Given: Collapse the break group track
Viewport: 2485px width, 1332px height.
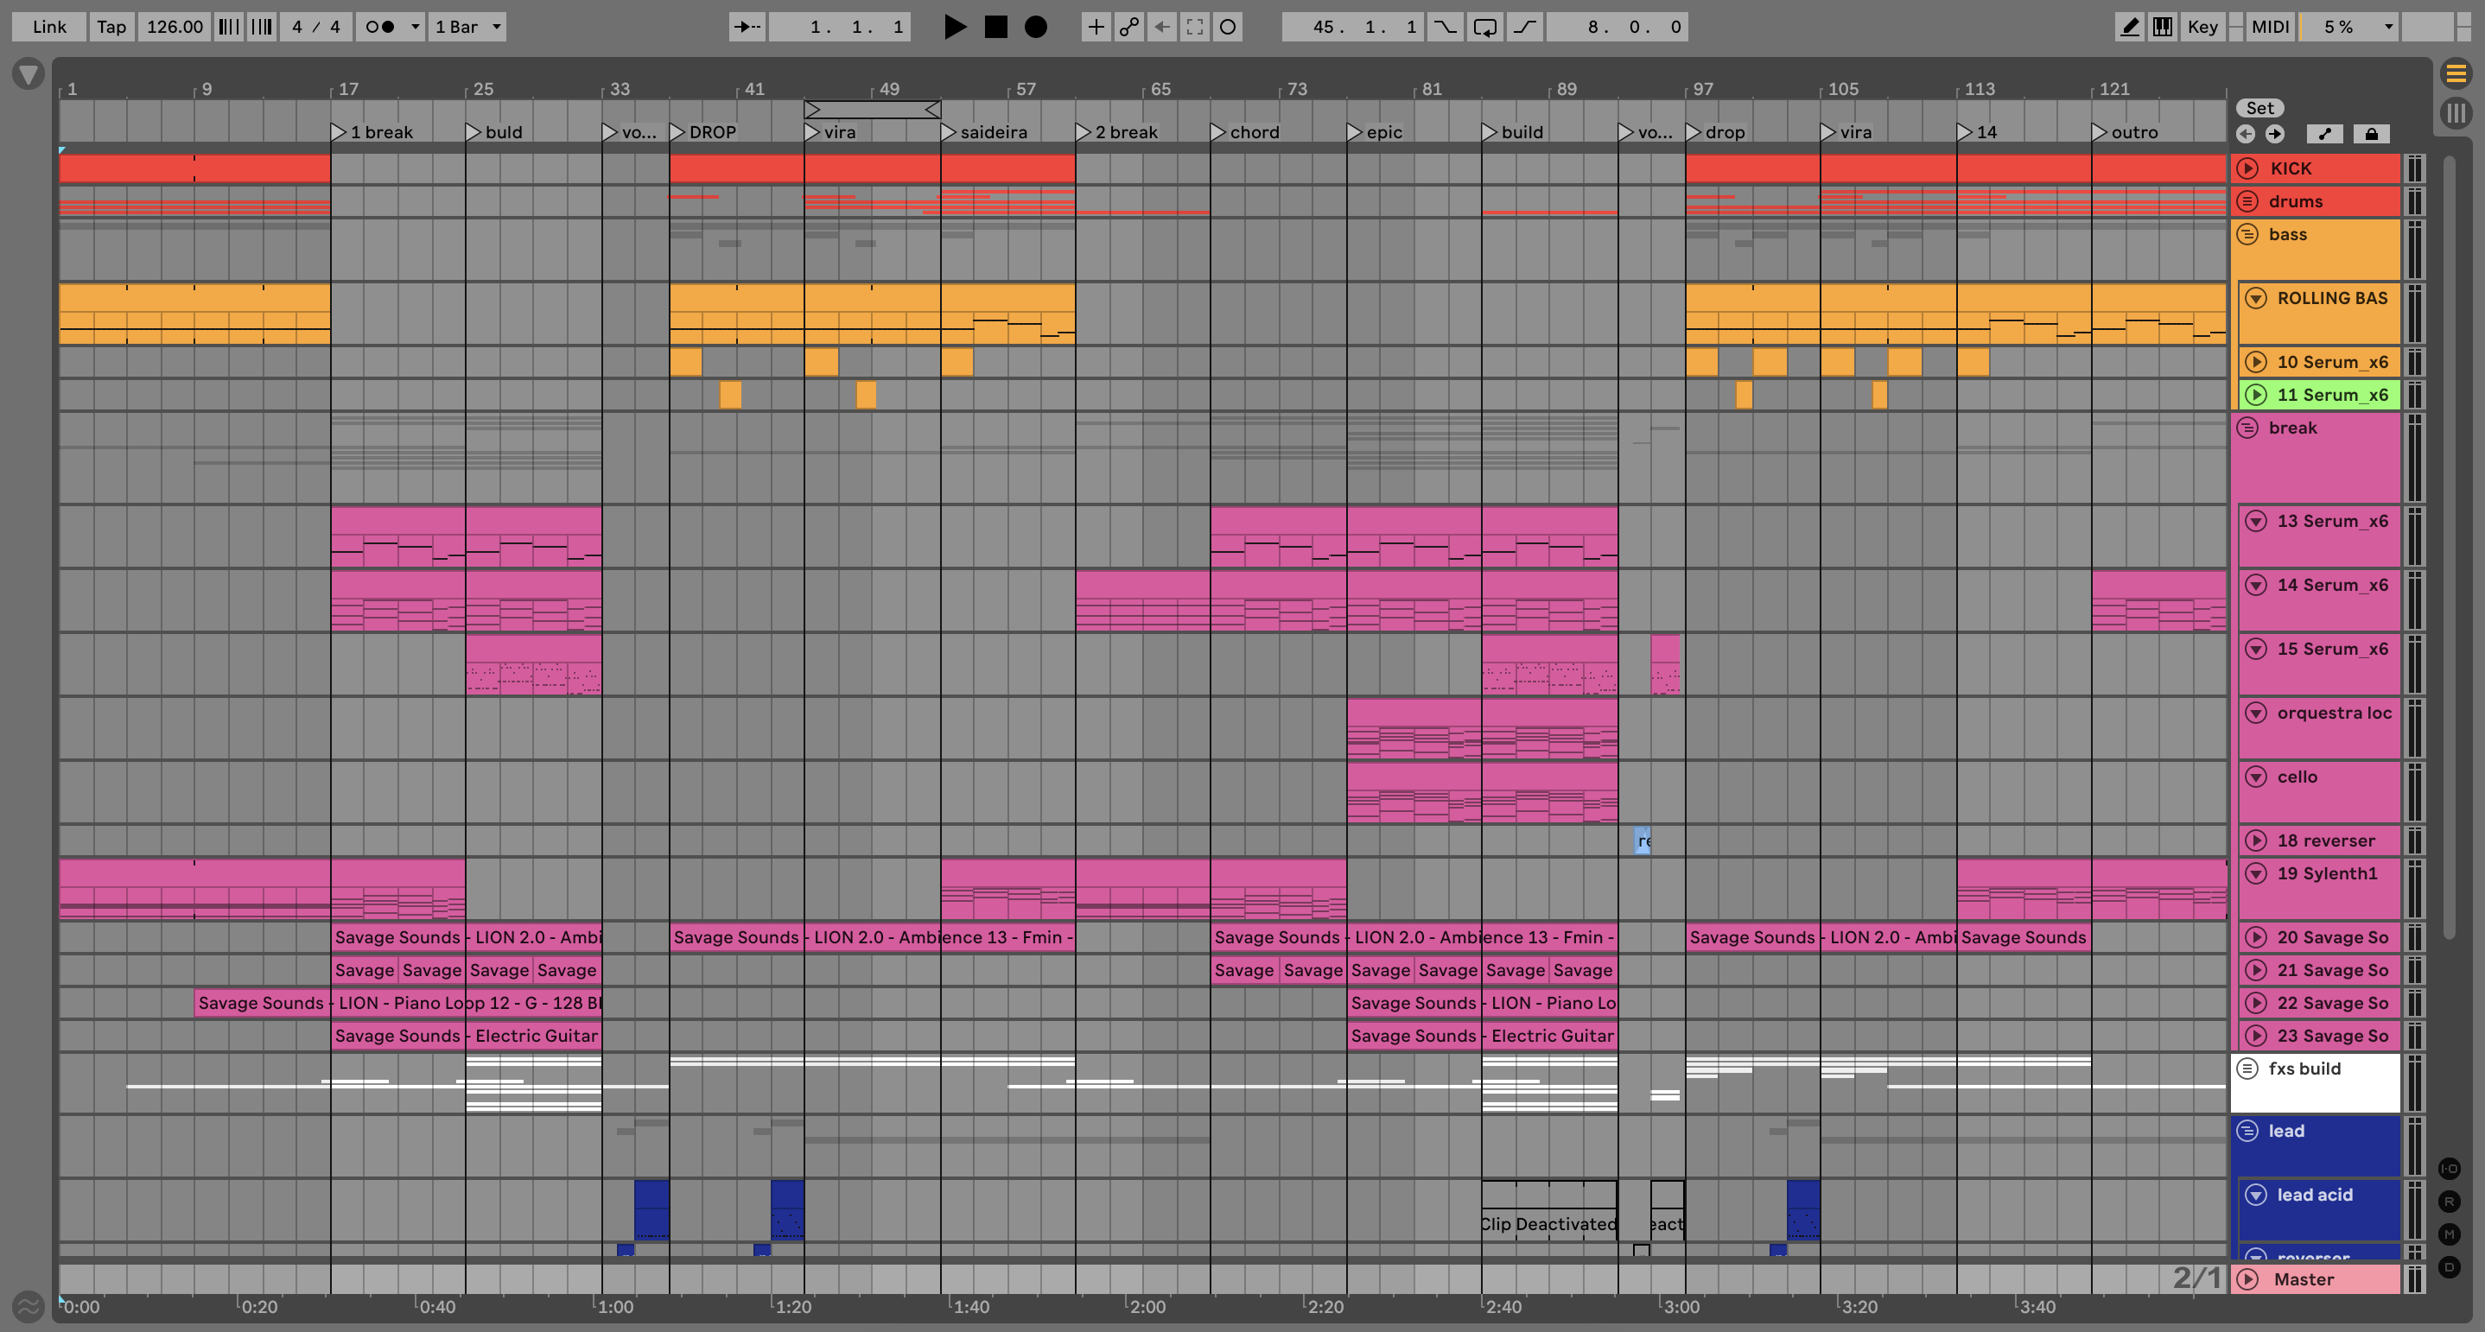Looking at the screenshot, I should [x=2247, y=428].
